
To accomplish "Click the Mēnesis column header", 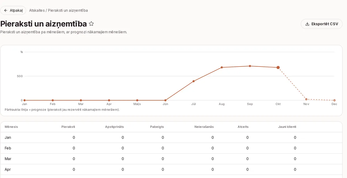I will click(x=11, y=127).
